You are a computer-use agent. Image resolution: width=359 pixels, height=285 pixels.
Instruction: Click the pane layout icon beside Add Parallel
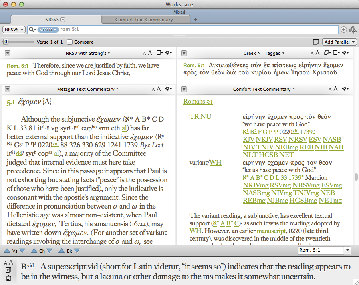click(x=316, y=42)
